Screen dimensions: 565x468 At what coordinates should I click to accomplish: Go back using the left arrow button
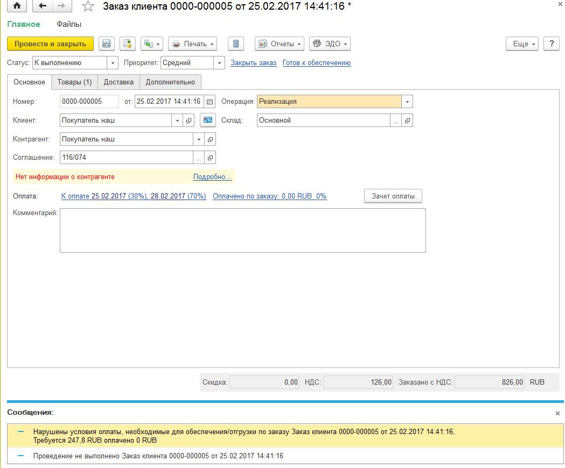[x=43, y=6]
